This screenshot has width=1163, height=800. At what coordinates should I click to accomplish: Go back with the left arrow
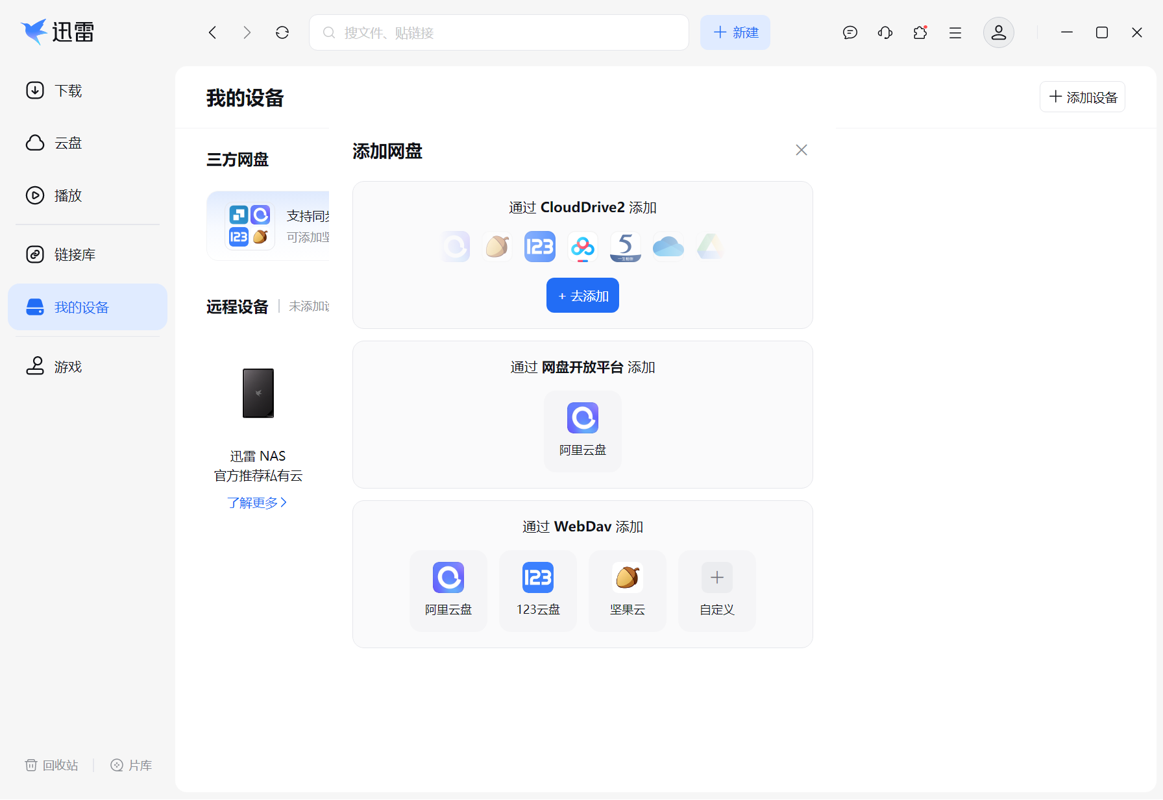coord(212,32)
